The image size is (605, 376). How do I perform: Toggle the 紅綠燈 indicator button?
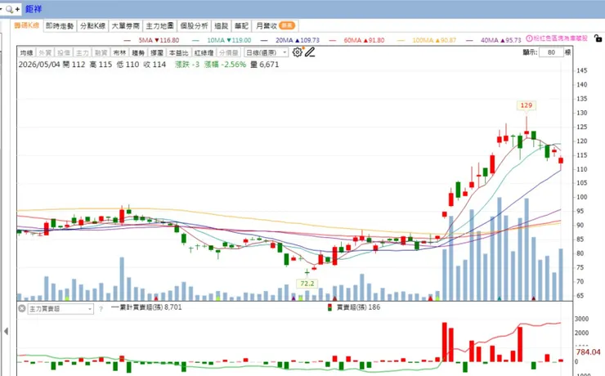pos(204,52)
